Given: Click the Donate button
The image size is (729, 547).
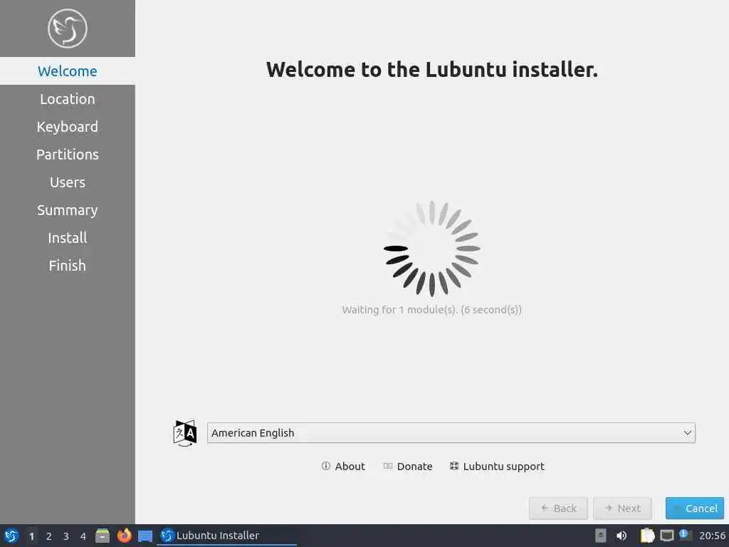Looking at the screenshot, I should [408, 466].
